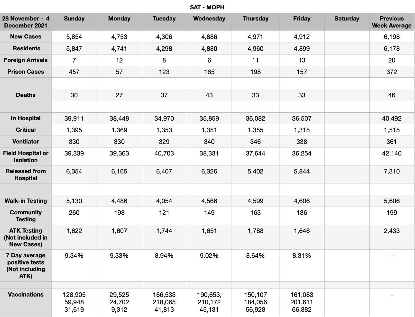This screenshot has height=317, width=415.
Task: Click Sunday's New Cases value 5,854
Action: tap(74, 37)
